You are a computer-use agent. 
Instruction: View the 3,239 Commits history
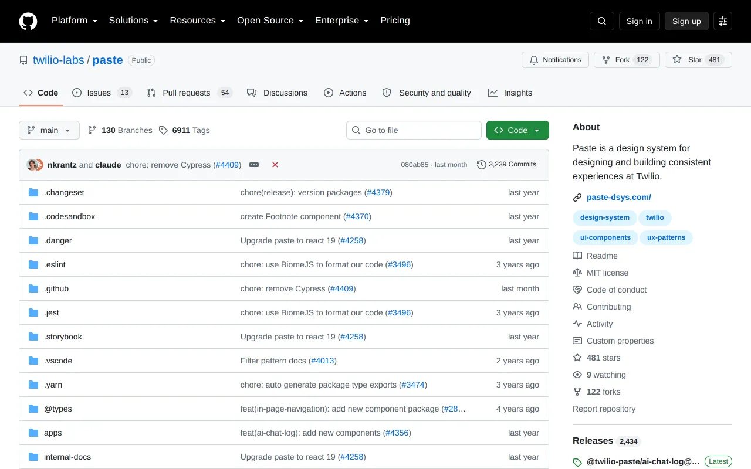pyautogui.click(x=506, y=165)
